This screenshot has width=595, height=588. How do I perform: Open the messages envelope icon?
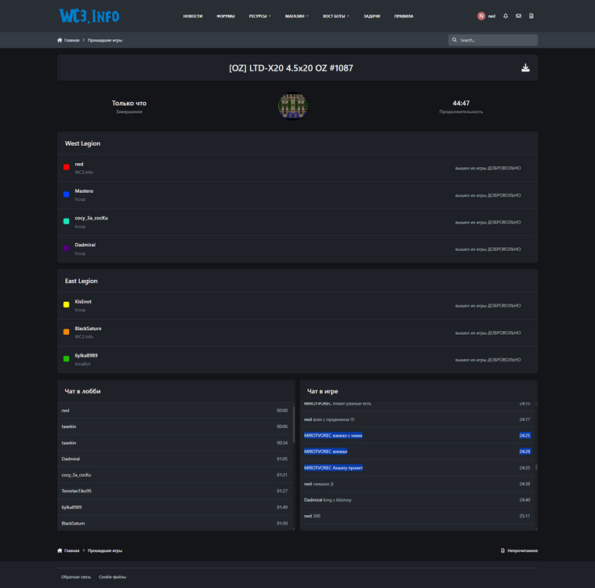point(518,16)
